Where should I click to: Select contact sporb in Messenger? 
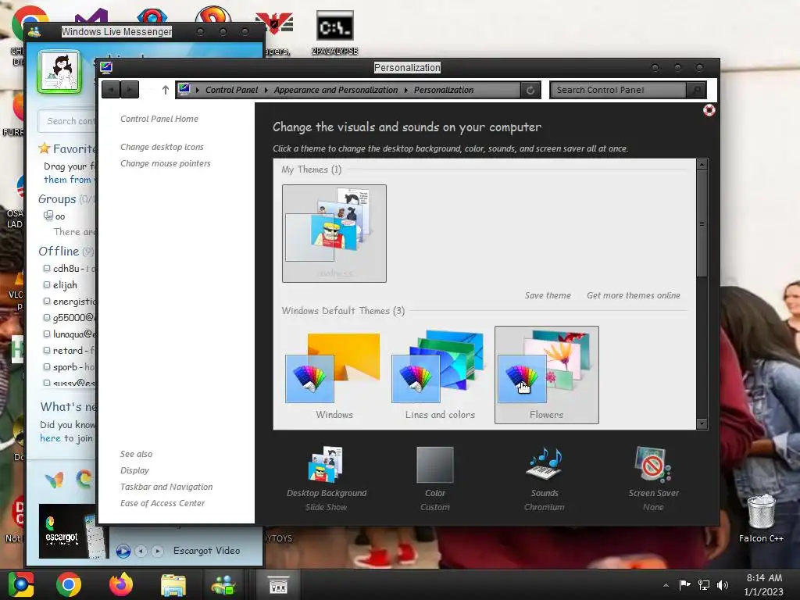[70, 367]
